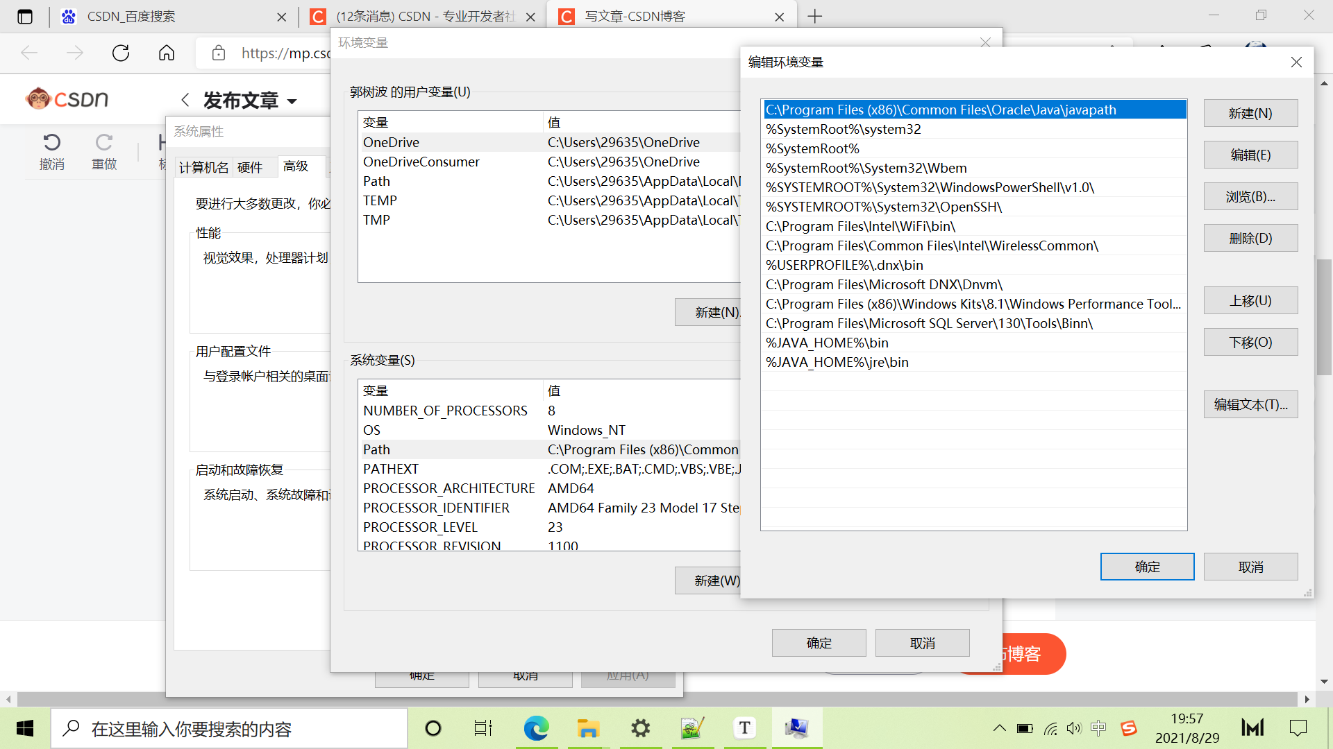Open File Explorer from taskbar
Image resolution: width=1333 pixels, height=749 pixels.
[588, 728]
